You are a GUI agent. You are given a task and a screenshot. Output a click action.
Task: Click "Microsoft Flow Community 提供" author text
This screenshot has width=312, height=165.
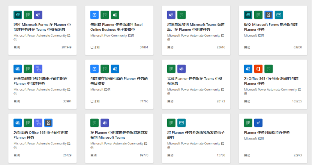pos(112,35)
